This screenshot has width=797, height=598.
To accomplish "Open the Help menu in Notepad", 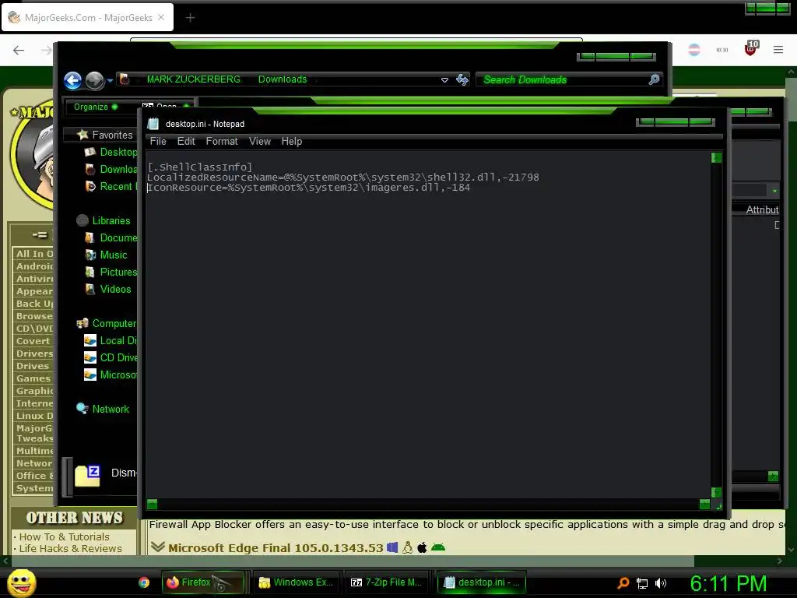I will tap(292, 142).
